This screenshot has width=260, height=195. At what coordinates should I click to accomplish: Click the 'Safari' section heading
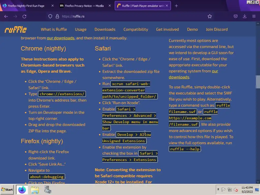(x=103, y=48)
